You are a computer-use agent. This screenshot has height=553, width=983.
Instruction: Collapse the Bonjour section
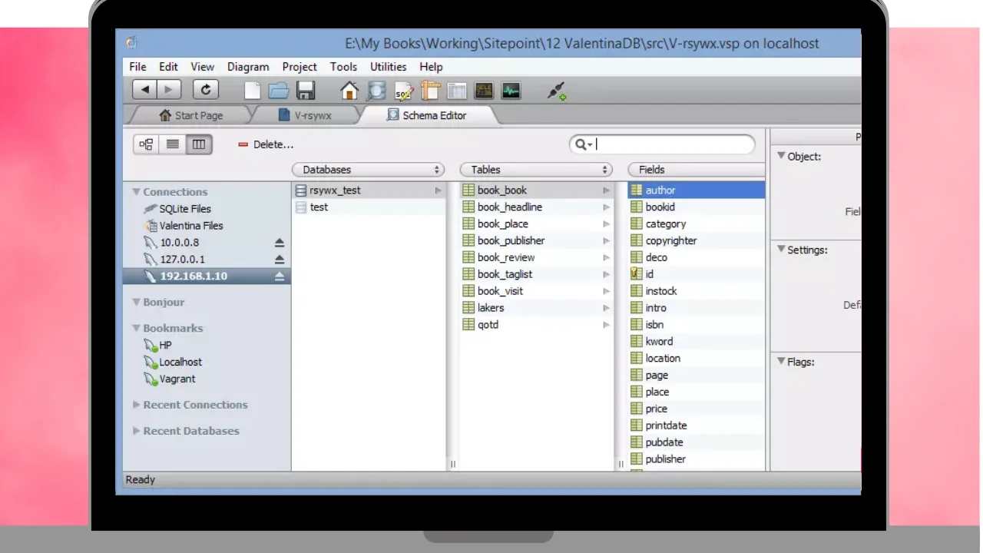136,302
